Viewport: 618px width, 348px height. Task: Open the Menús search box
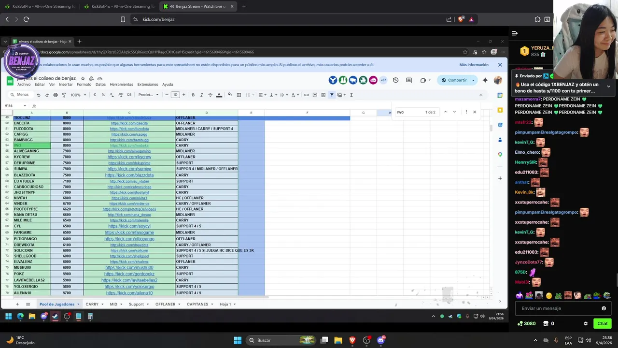(x=20, y=95)
